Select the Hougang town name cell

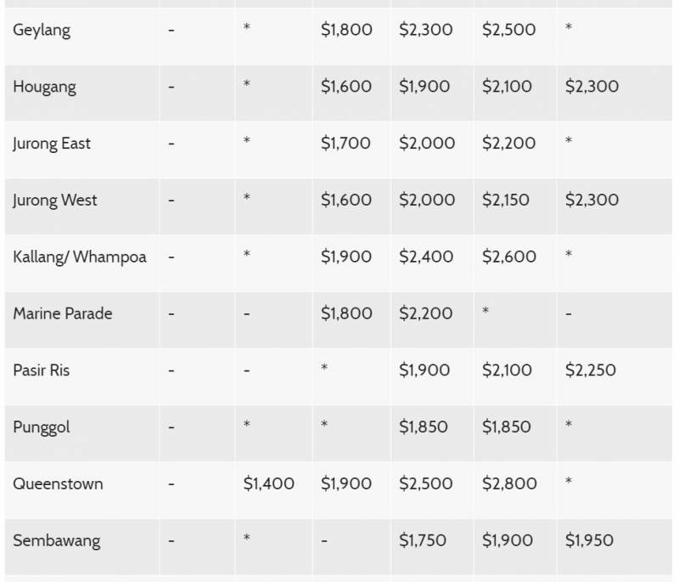44,87
